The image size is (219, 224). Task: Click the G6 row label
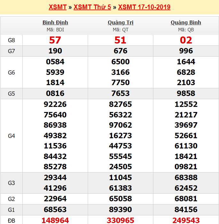pyautogui.click(x=12, y=73)
